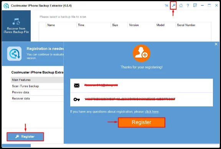Sort by the Size column header
This screenshot has height=149, width=221.
click(119, 25)
